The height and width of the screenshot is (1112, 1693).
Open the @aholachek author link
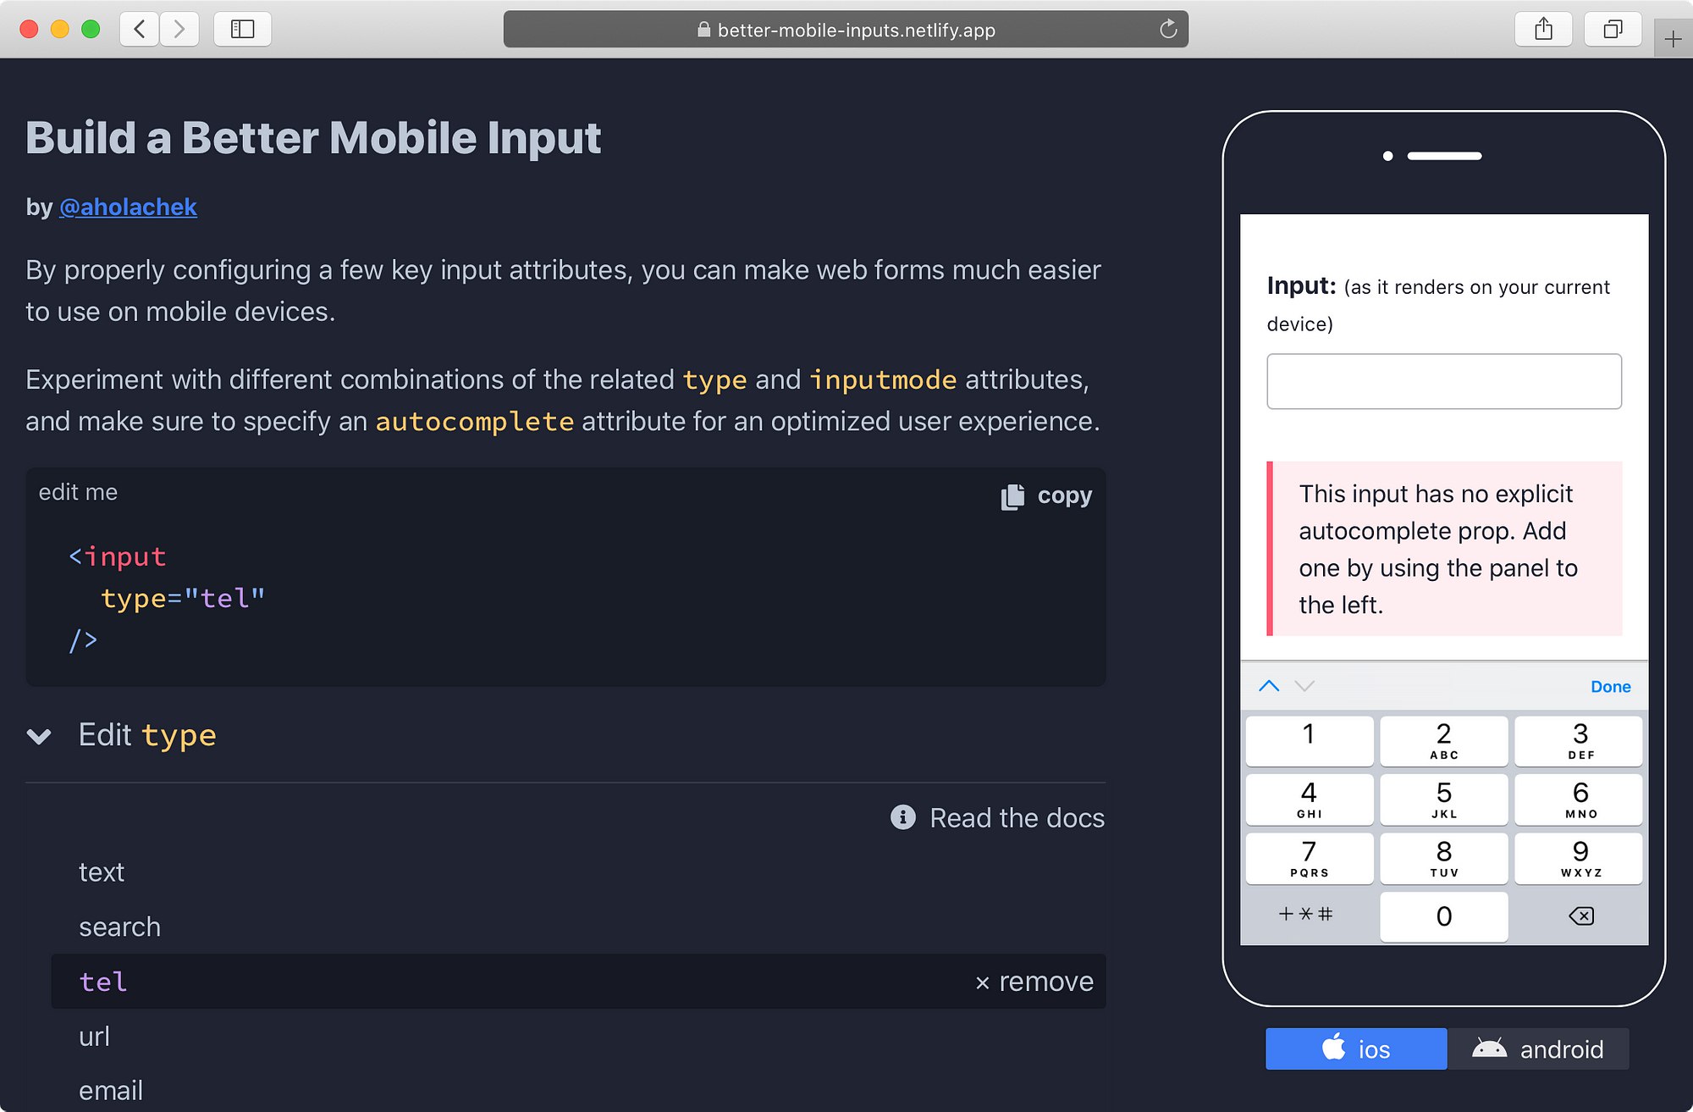(x=128, y=207)
